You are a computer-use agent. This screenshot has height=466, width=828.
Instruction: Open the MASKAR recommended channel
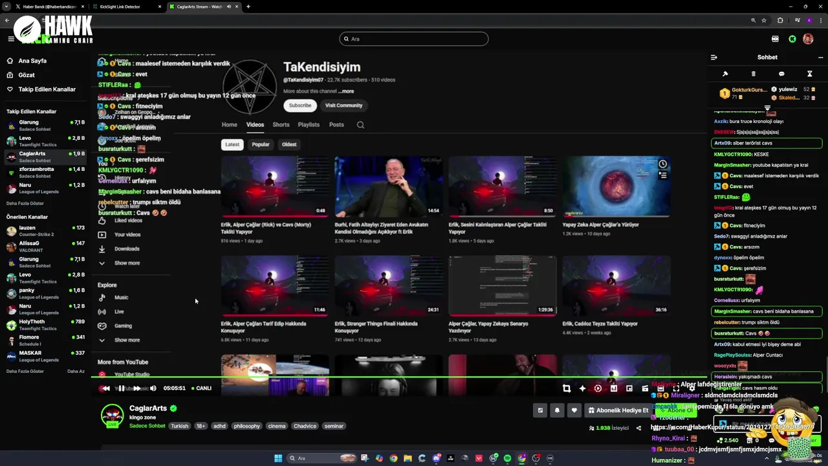click(x=45, y=356)
